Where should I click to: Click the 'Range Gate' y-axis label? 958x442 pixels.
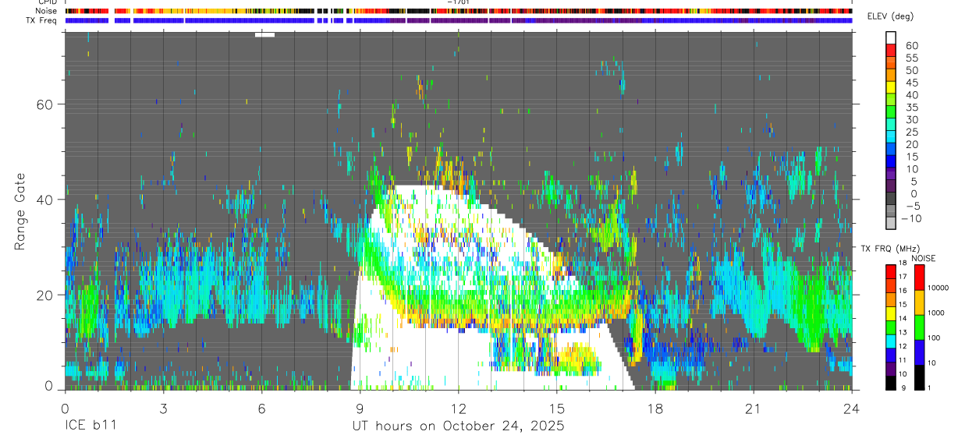click(x=20, y=212)
